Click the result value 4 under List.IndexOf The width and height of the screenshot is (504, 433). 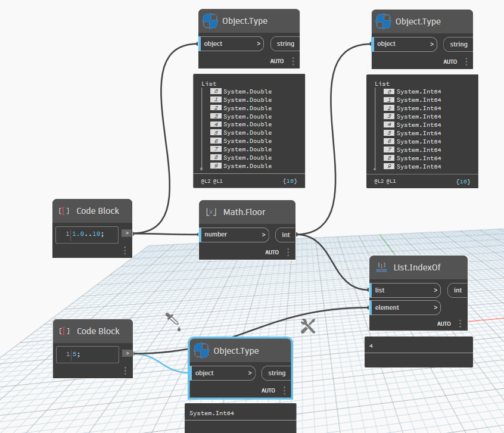point(371,346)
